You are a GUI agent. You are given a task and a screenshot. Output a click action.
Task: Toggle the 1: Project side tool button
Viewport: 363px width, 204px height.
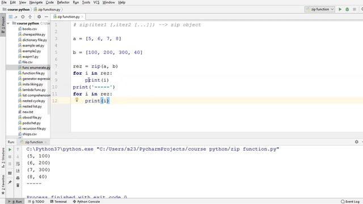(x=3, y=25)
